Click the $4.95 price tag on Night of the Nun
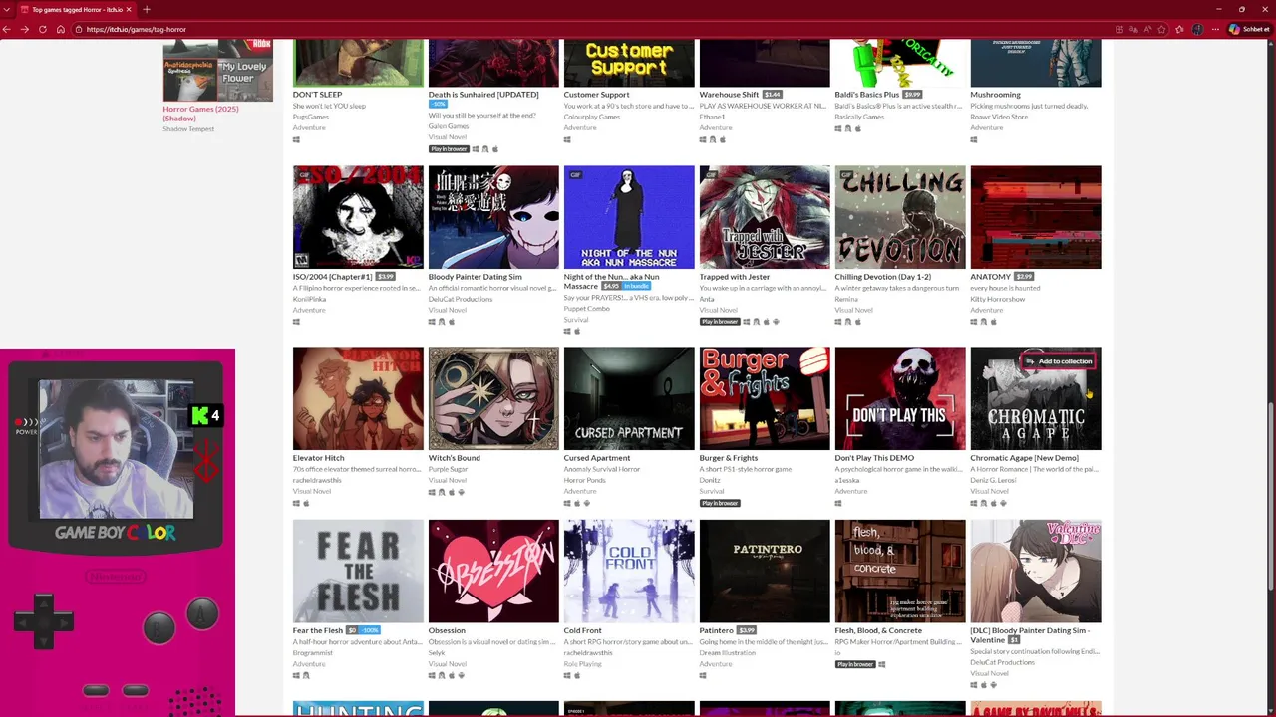Screen dimensions: 1276x717 (611, 286)
